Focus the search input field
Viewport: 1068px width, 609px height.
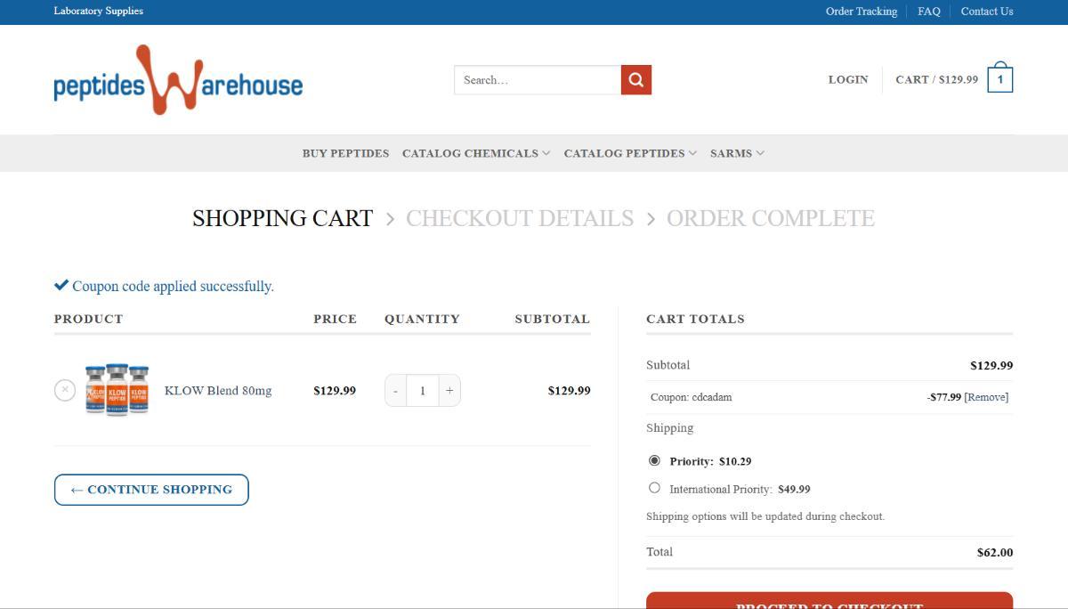point(538,80)
